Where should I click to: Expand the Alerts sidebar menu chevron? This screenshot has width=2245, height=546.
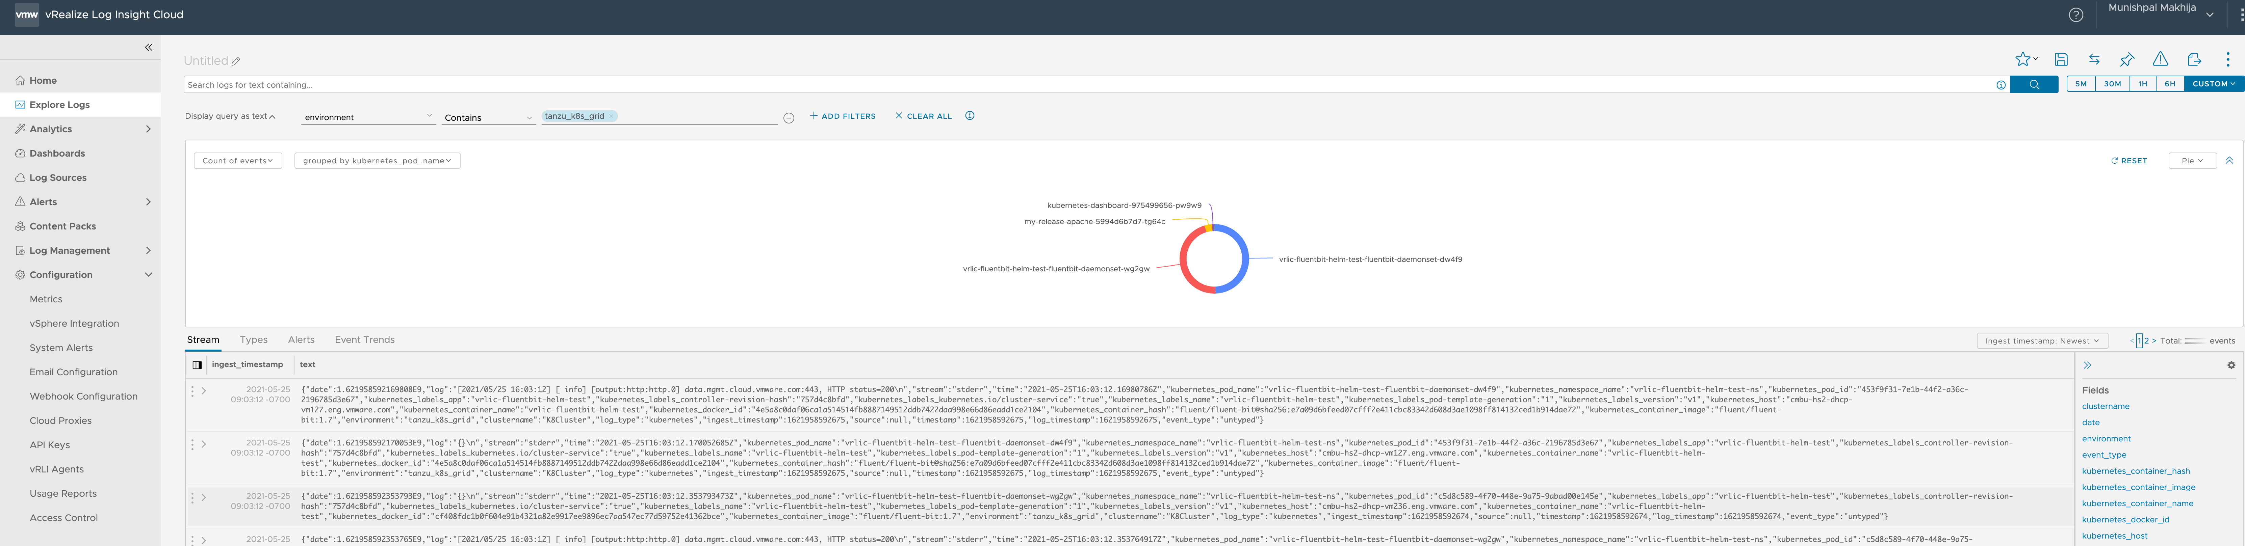pos(148,202)
